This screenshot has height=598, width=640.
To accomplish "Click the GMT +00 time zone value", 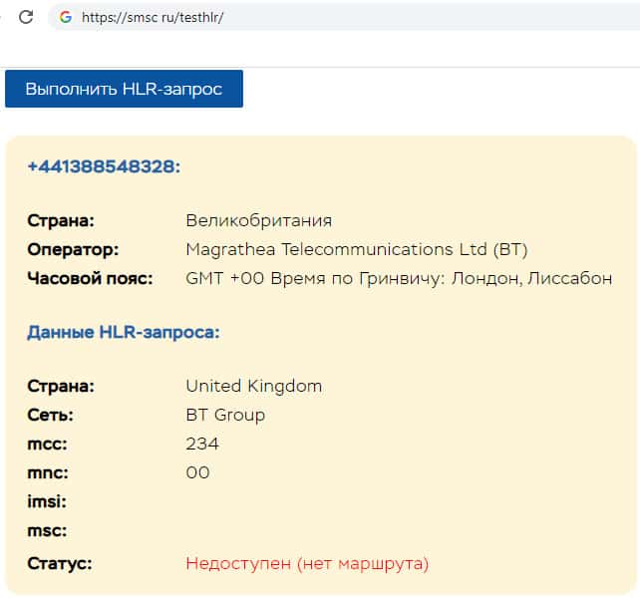I will pos(399,278).
